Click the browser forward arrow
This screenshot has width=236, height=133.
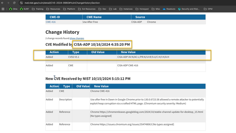point(8,3)
